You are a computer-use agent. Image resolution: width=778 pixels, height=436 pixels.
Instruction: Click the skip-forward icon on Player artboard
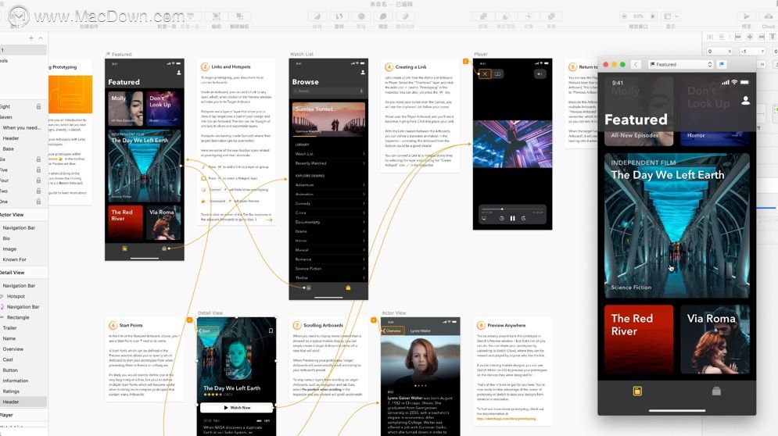pyautogui.click(x=523, y=218)
